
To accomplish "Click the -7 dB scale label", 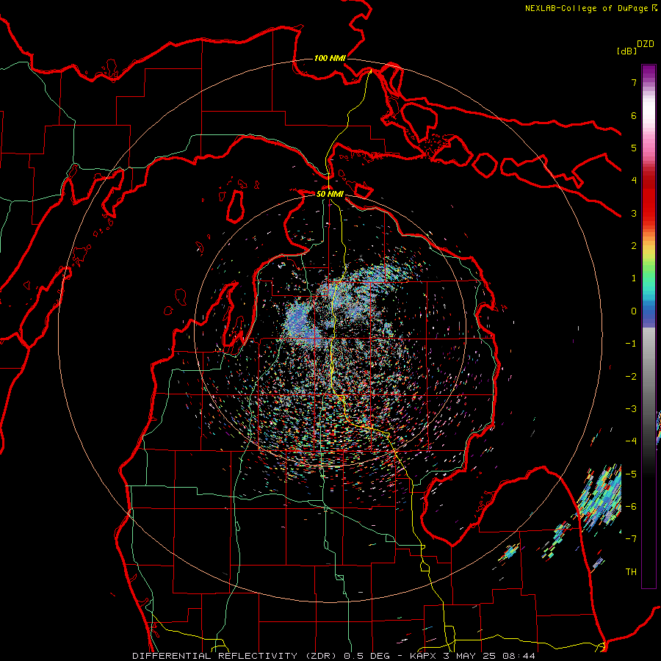I will point(631,539).
